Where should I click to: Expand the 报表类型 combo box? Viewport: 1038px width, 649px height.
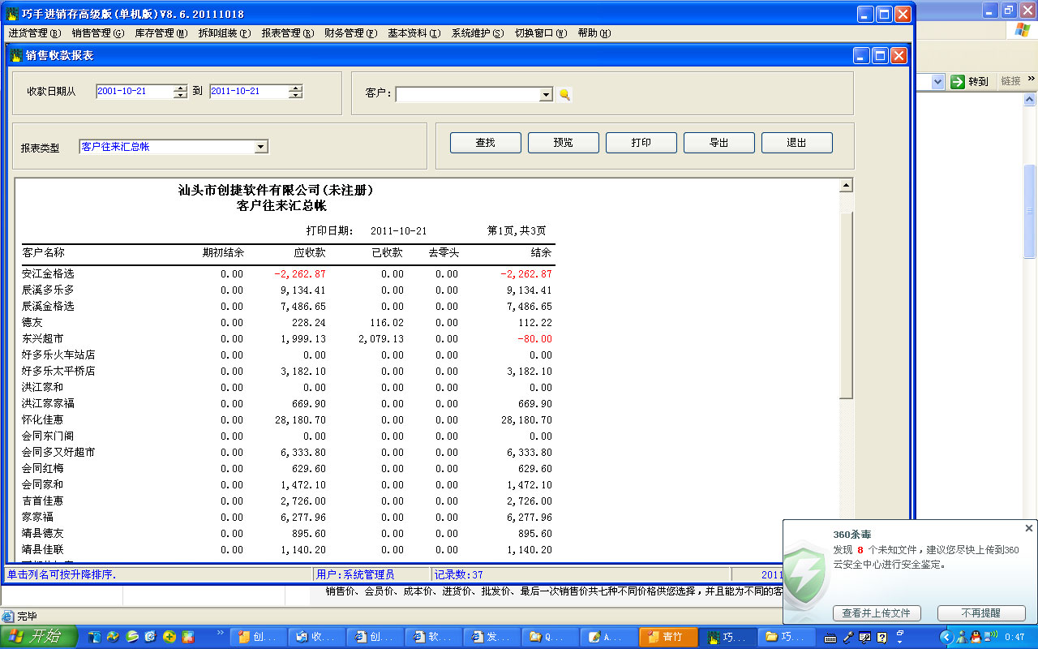pos(260,147)
